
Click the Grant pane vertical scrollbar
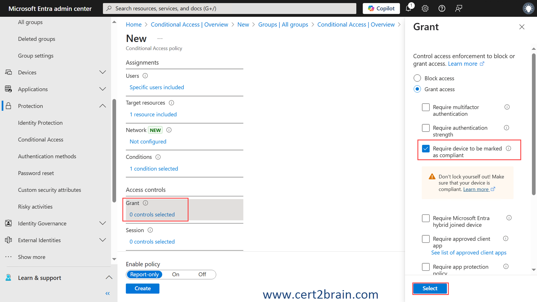tap(534, 124)
